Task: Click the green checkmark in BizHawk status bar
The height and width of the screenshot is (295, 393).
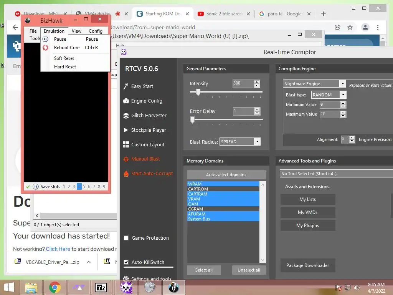Action: pos(28,187)
